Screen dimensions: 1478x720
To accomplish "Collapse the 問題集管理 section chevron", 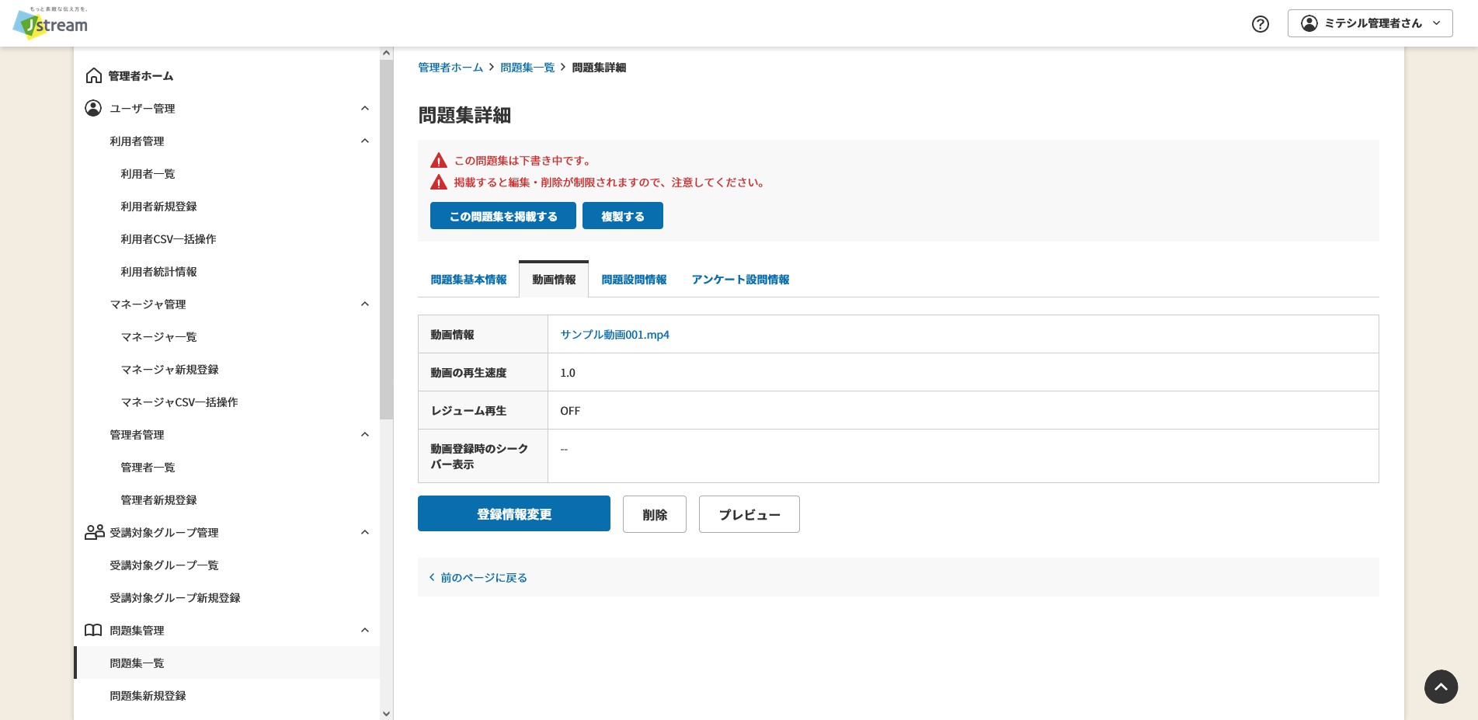I will (365, 630).
